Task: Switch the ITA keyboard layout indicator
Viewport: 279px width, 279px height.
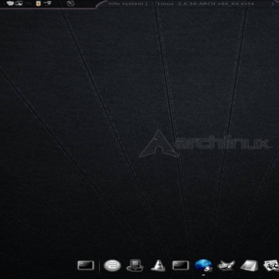Action: (x=29, y=3)
